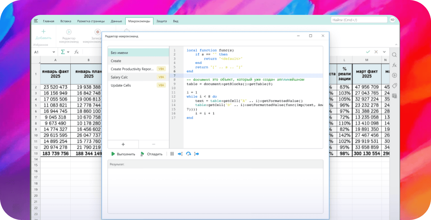Screen dimensions: 431x220
Task: Open the Разметка страницы tab
Action: [x=91, y=21]
